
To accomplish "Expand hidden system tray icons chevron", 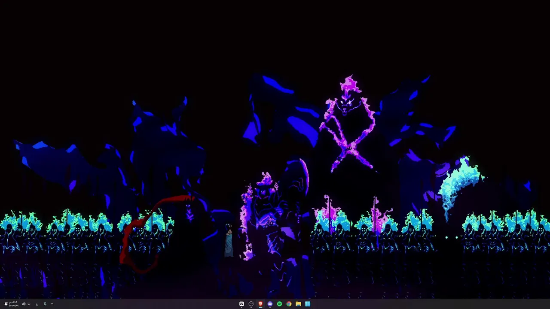I will point(52,304).
